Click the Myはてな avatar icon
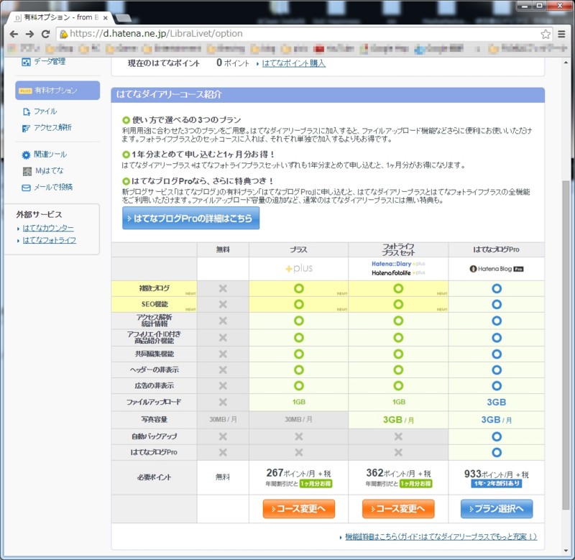 [27, 171]
